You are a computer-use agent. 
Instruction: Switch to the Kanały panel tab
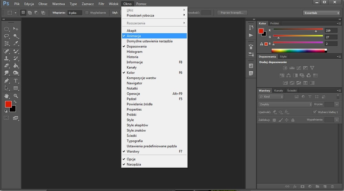(x=278, y=90)
